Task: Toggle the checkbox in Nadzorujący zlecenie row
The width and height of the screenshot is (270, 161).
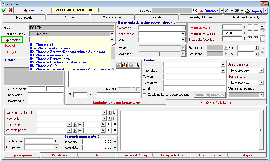Action: (115, 112)
